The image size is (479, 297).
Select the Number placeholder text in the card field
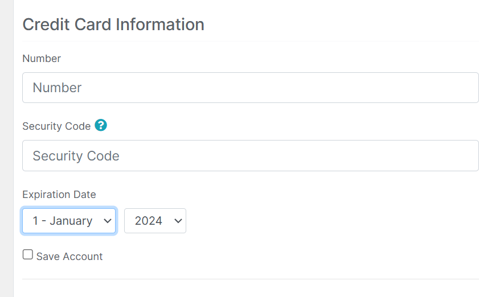(x=57, y=88)
